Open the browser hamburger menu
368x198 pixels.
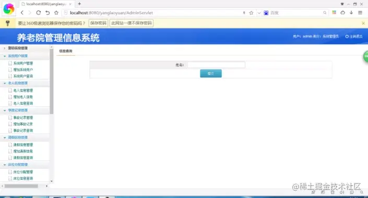point(360,13)
